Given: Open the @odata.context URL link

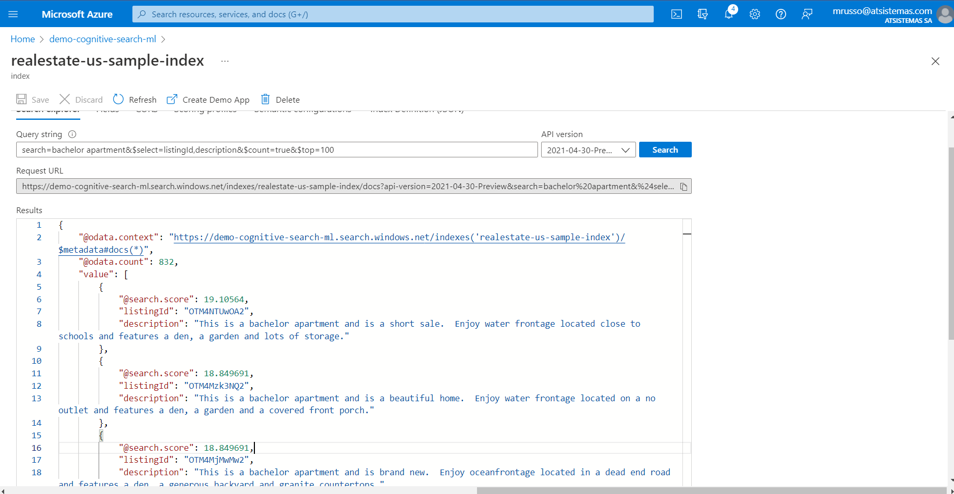Looking at the screenshot, I should coord(399,237).
